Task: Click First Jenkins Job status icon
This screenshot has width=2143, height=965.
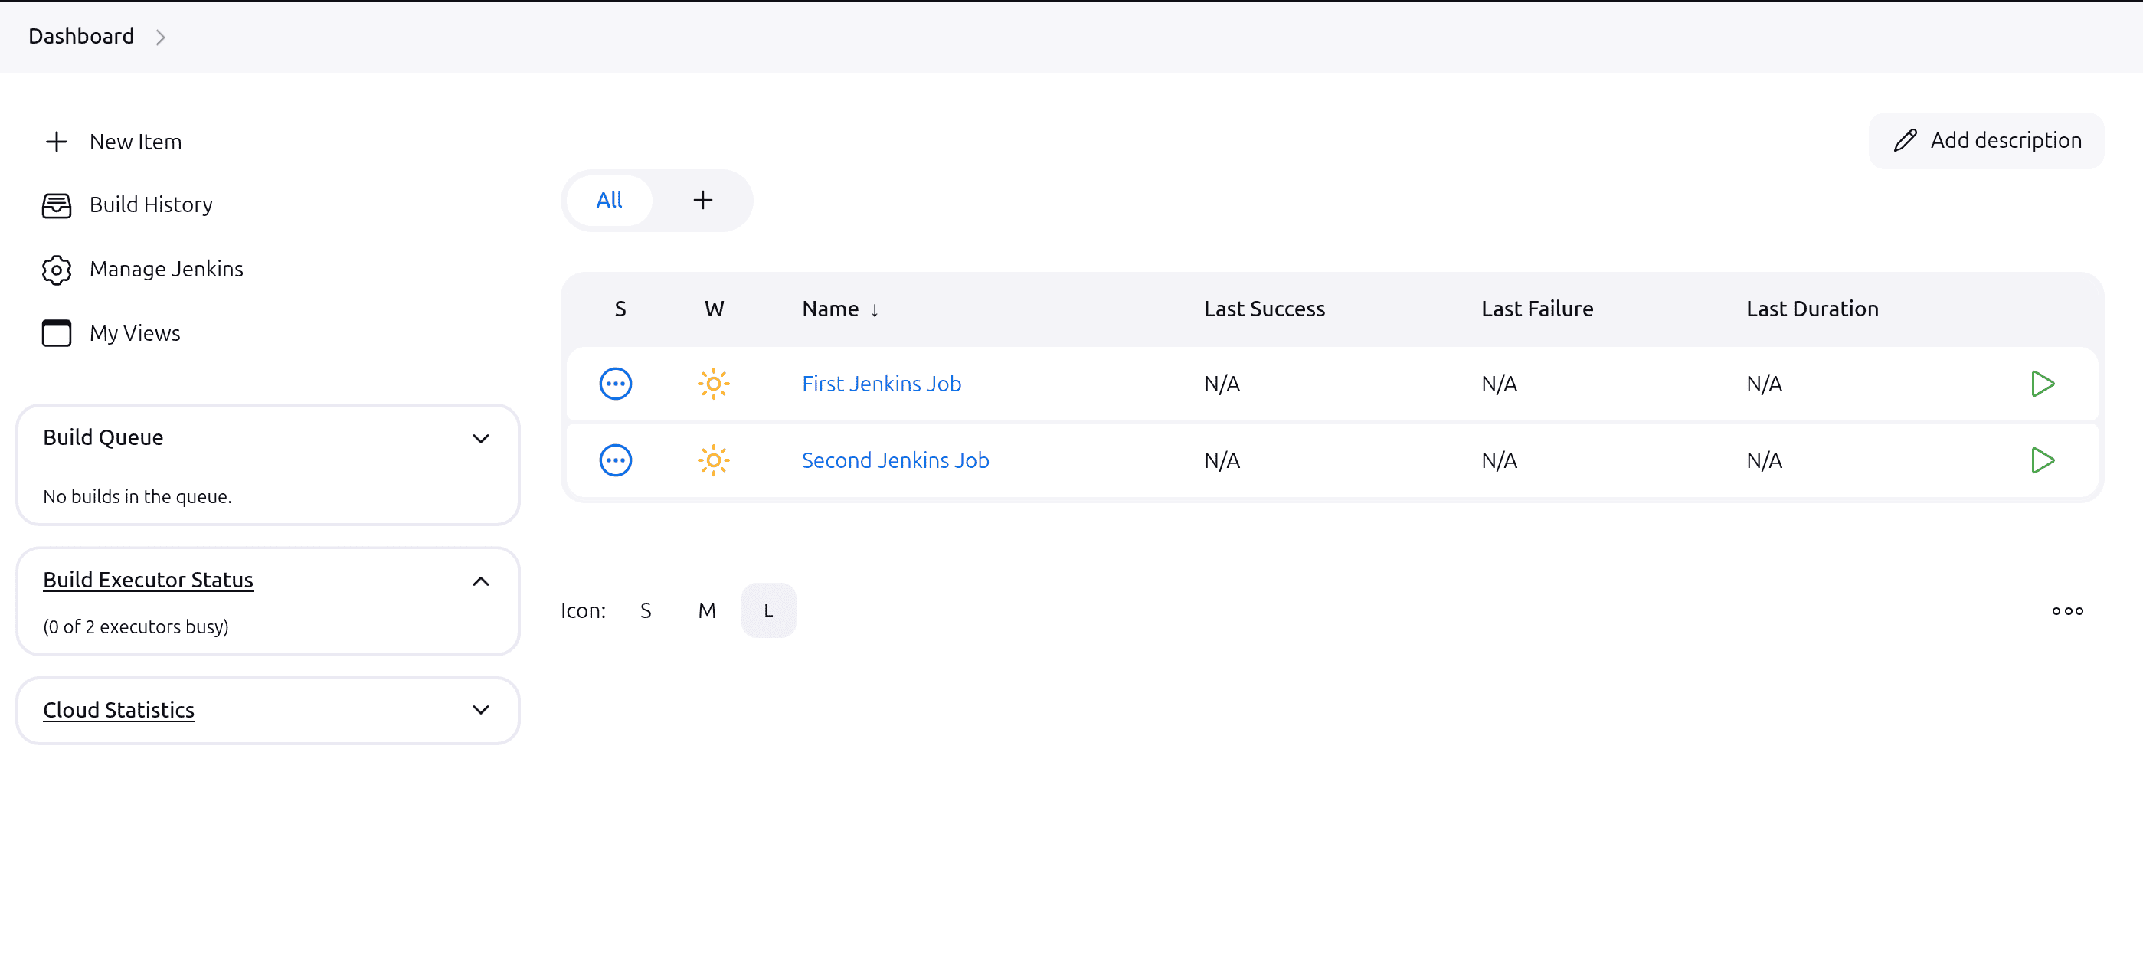Action: pyautogui.click(x=615, y=384)
